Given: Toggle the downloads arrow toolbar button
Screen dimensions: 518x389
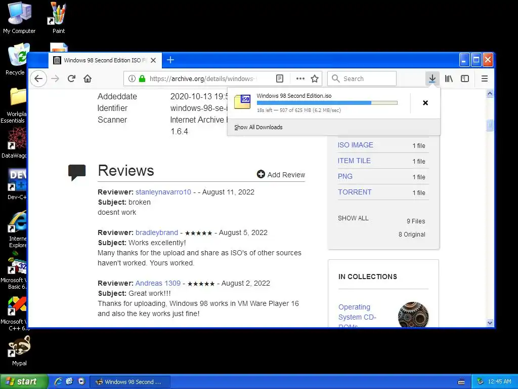Looking at the screenshot, I should pos(432,79).
